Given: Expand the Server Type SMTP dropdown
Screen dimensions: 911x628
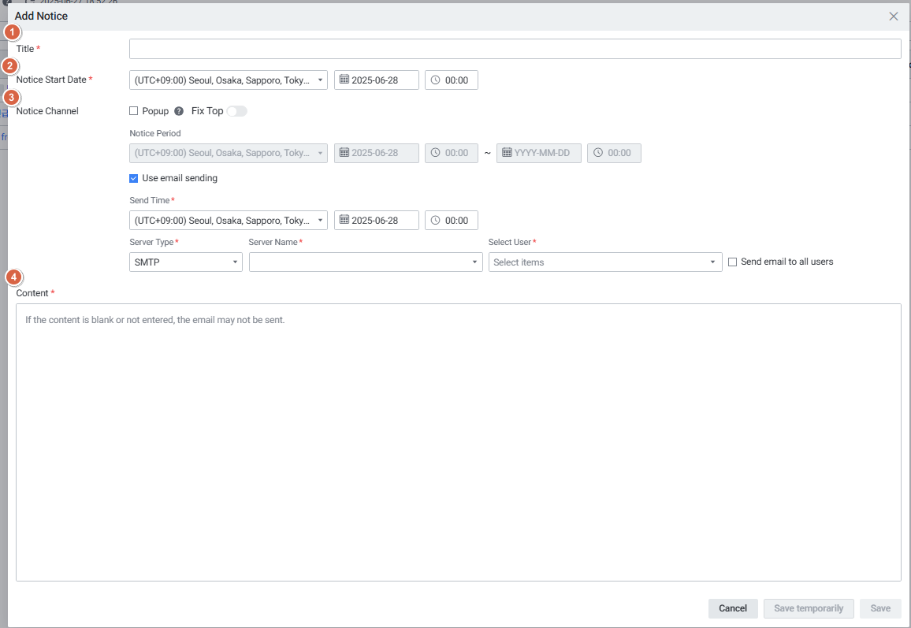Looking at the screenshot, I should coord(185,262).
